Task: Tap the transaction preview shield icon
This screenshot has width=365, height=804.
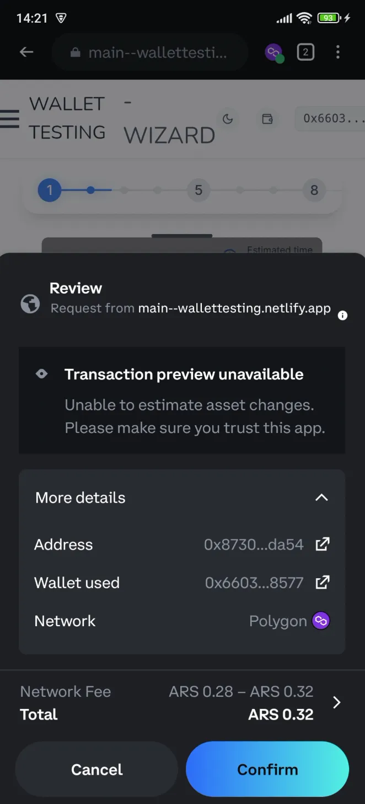Action: coord(41,373)
